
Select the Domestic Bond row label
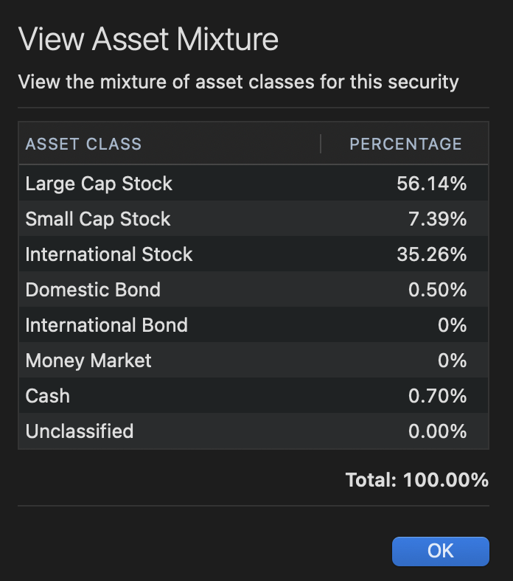click(93, 290)
